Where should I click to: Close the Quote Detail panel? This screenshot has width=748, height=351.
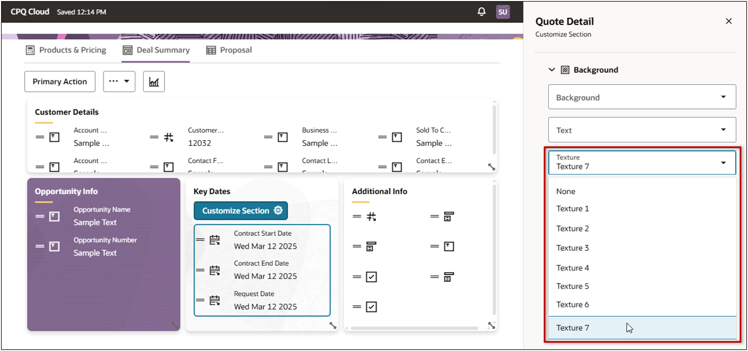pyautogui.click(x=728, y=21)
